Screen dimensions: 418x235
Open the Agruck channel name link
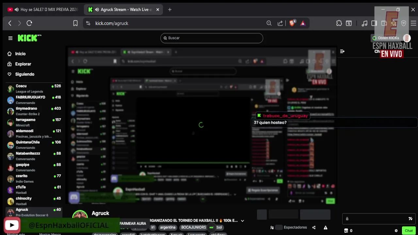click(x=100, y=213)
